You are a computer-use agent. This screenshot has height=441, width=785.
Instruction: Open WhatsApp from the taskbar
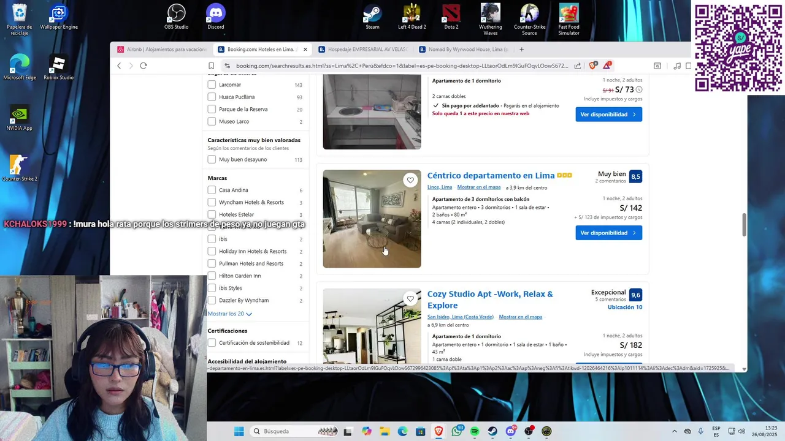pos(457,431)
